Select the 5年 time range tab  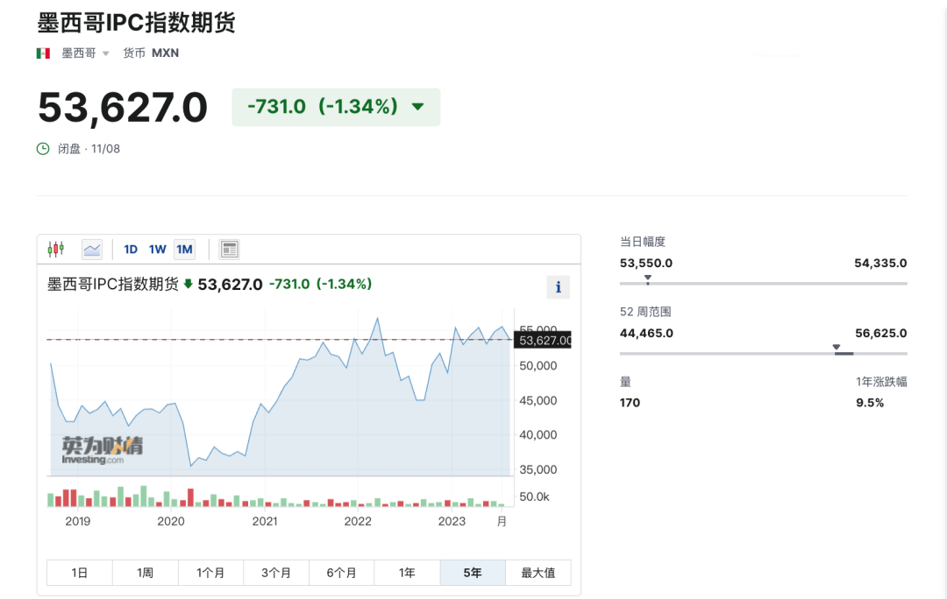coord(473,573)
